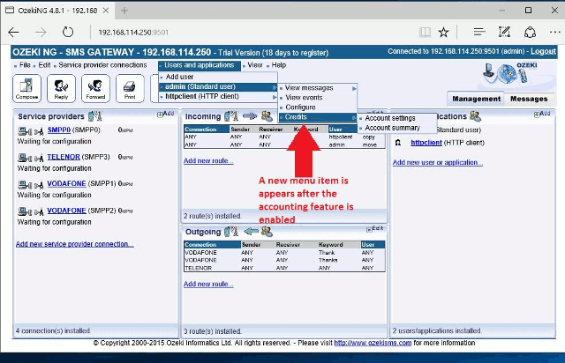This screenshot has height=363, width=565.
Task: Open browser reading view icon
Action: tap(426, 33)
